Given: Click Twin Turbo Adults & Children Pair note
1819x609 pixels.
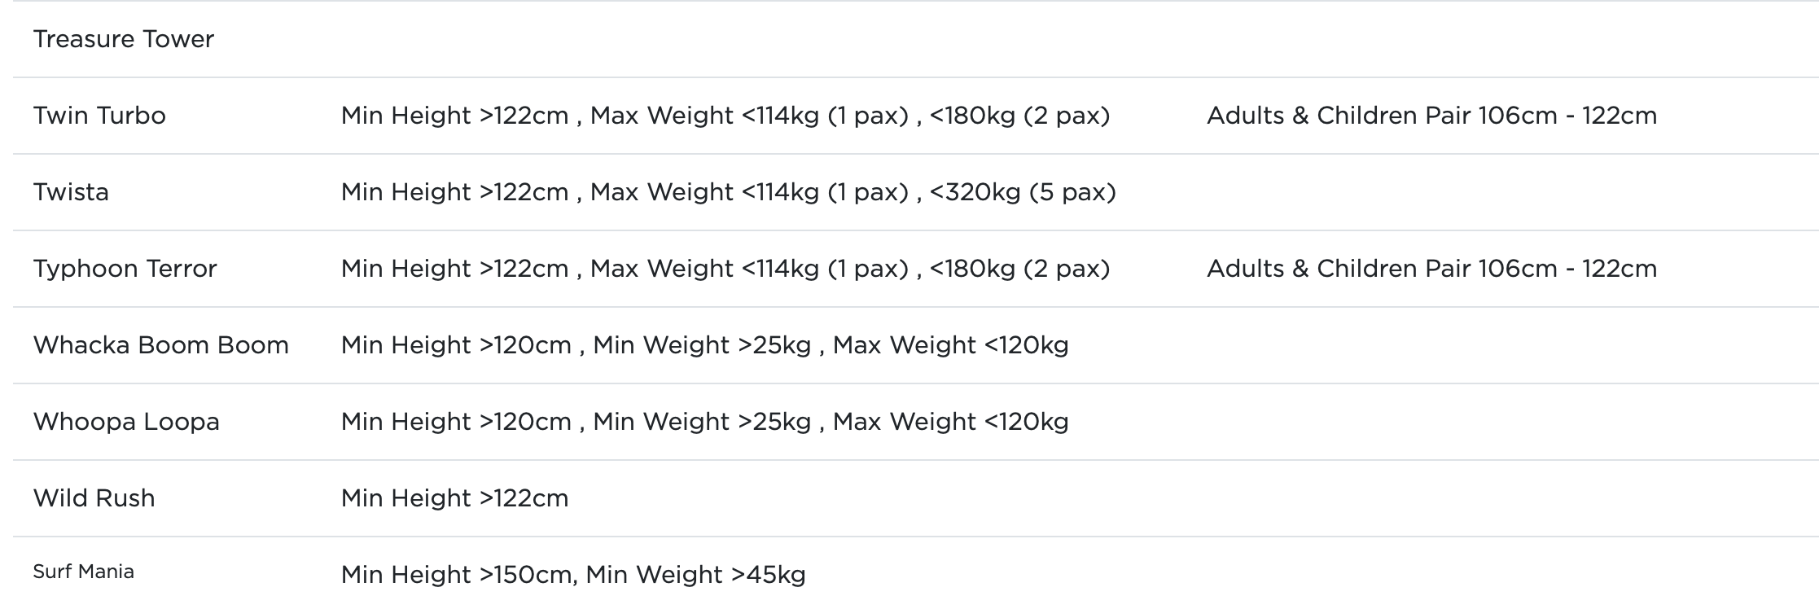Looking at the screenshot, I should 1431,116.
